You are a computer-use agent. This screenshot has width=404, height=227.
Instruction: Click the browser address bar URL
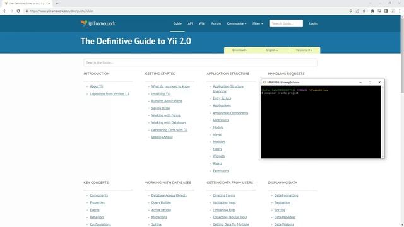click(62, 11)
